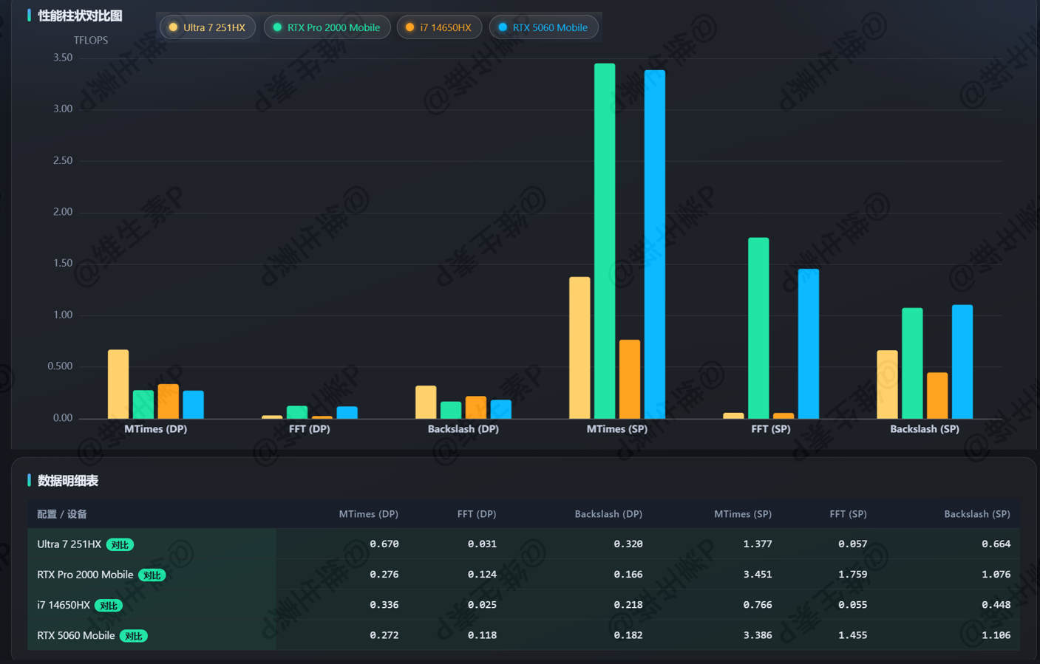Click the table cell value 1.759
1040x664 pixels.
pos(853,575)
